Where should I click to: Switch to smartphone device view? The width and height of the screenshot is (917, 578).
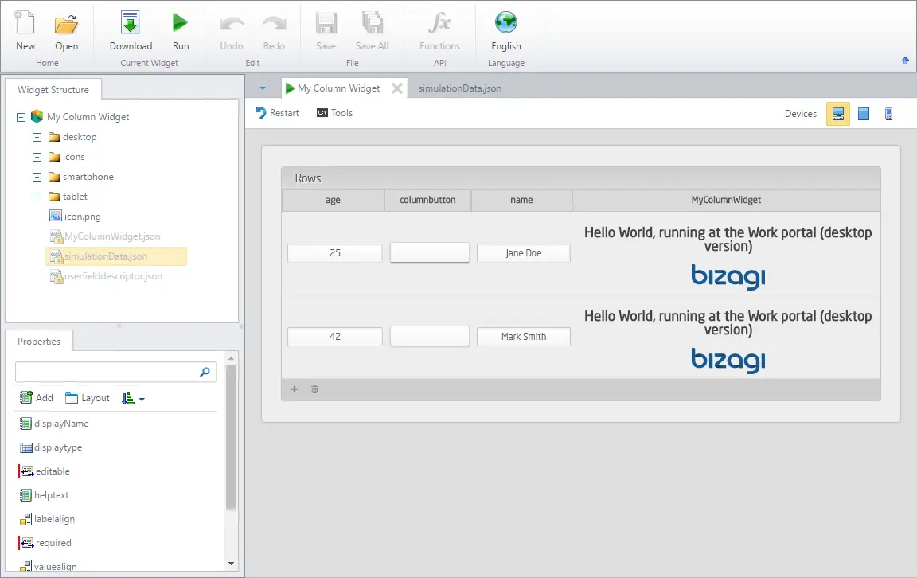888,114
